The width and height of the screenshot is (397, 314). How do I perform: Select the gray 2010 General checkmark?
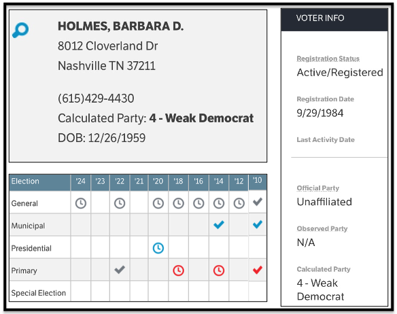click(x=258, y=202)
